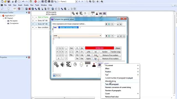Expand the Movement submenu
The width and height of the screenshot is (177, 99).
[x=120, y=65]
